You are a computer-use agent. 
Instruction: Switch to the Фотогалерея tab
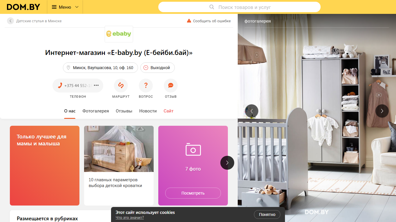(96, 111)
